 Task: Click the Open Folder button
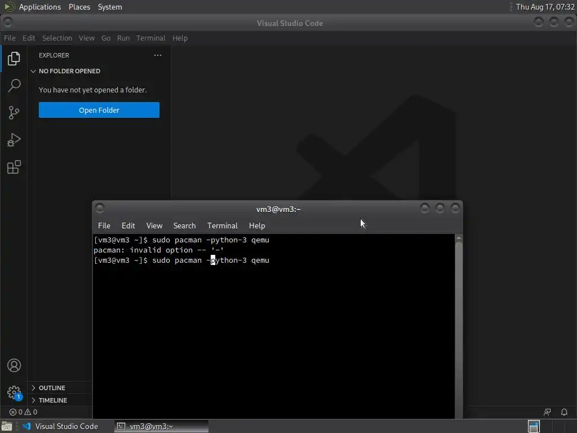(x=99, y=110)
